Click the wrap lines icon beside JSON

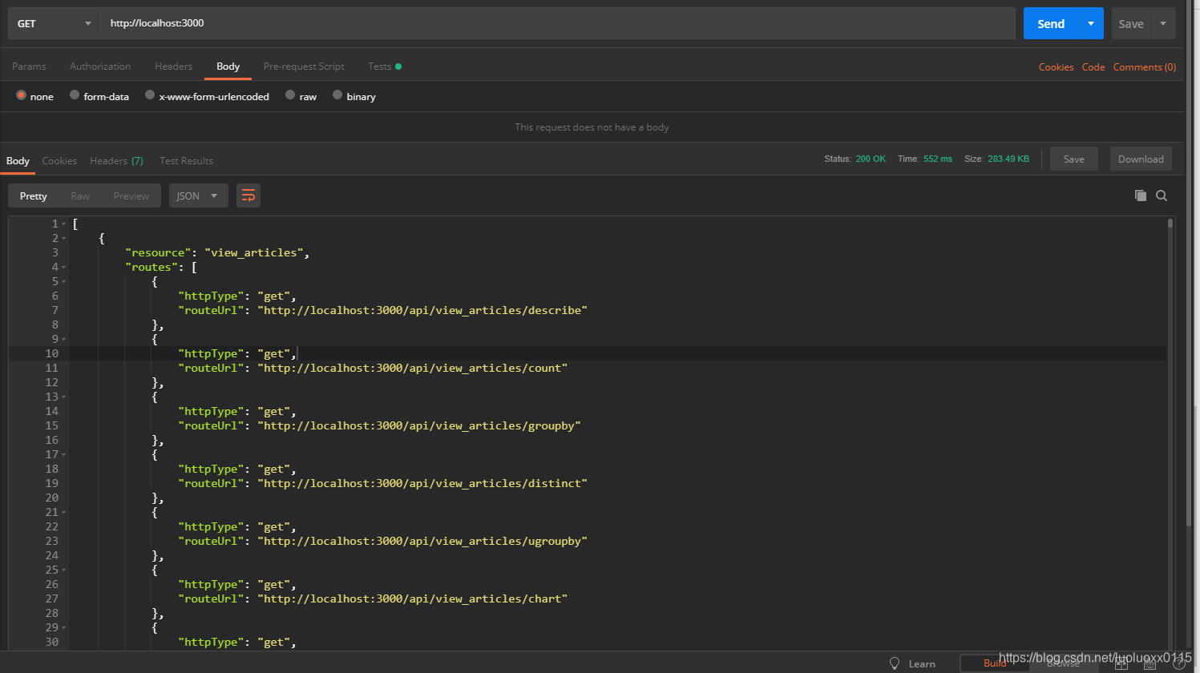tap(248, 195)
